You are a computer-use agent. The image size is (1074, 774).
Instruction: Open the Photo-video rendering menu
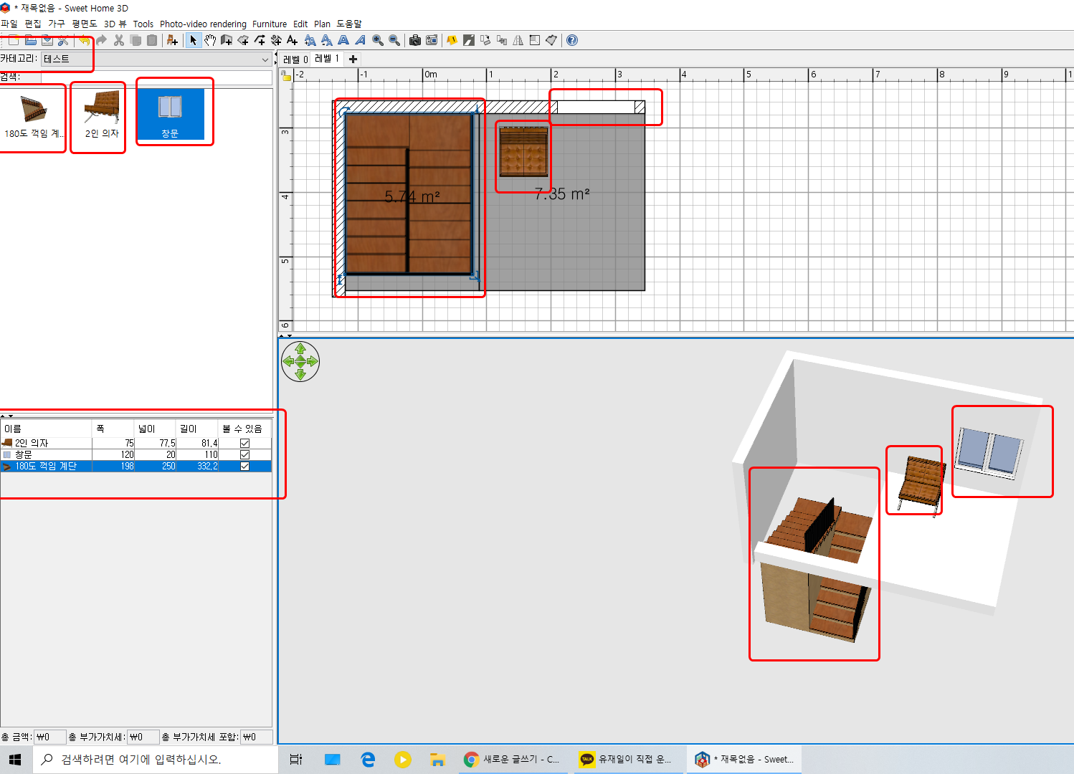[203, 24]
